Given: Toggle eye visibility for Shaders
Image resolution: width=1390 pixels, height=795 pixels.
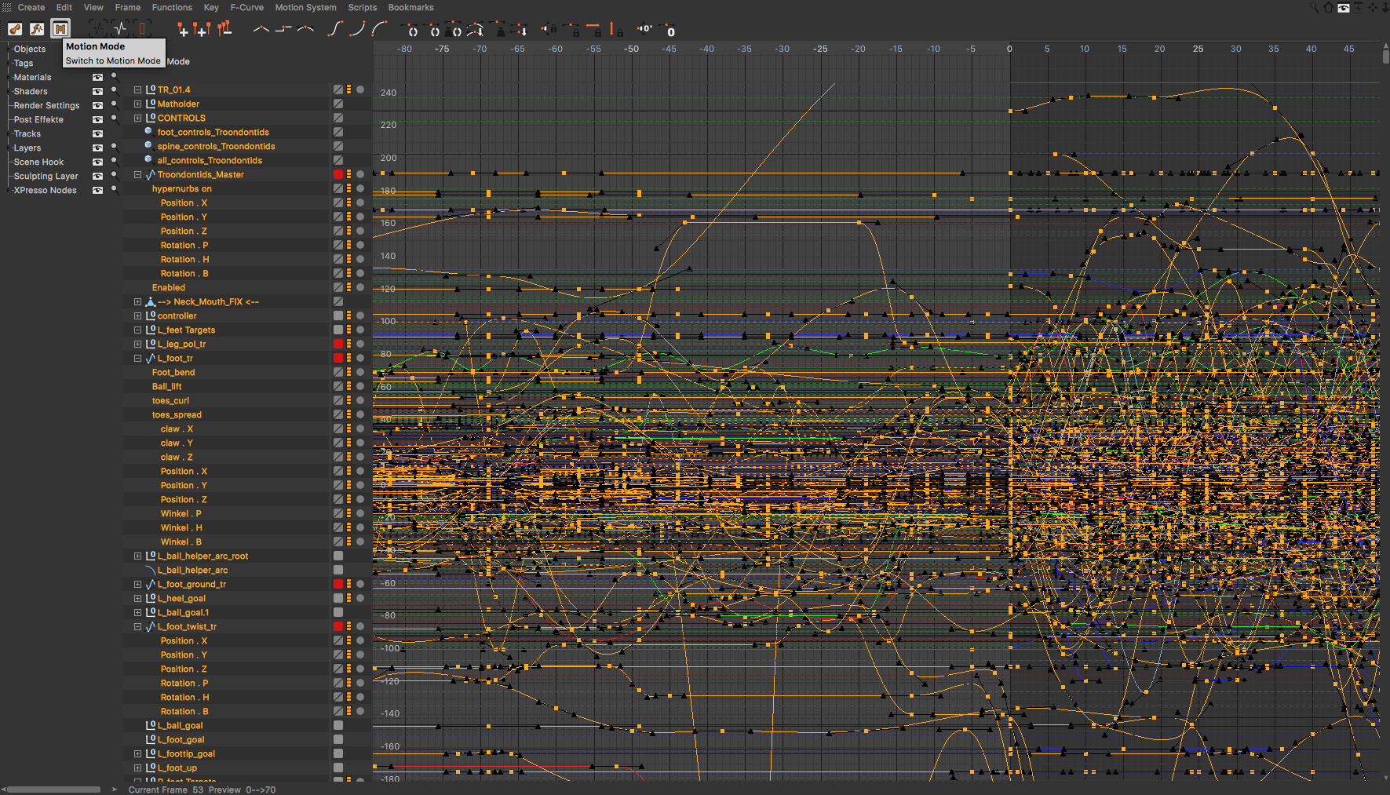Looking at the screenshot, I should pyautogui.click(x=98, y=91).
